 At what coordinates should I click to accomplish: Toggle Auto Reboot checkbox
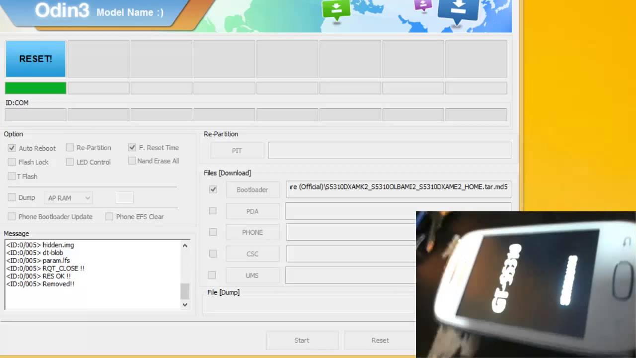click(11, 148)
